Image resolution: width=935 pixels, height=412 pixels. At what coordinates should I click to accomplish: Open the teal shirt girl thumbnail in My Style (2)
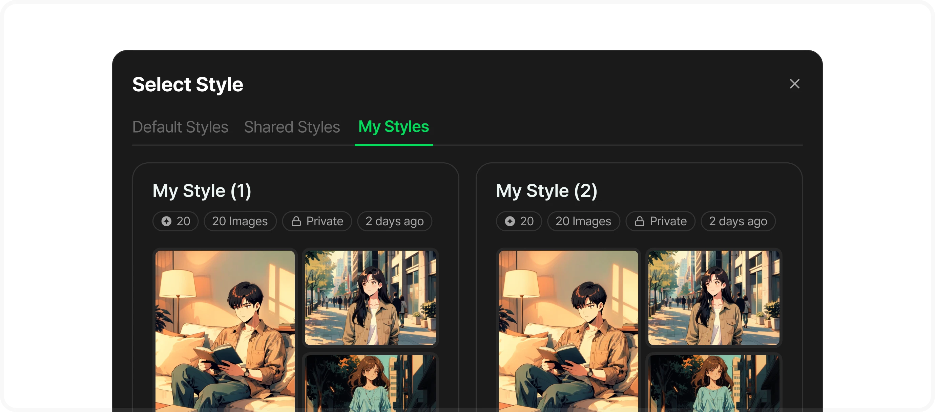point(713,383)
